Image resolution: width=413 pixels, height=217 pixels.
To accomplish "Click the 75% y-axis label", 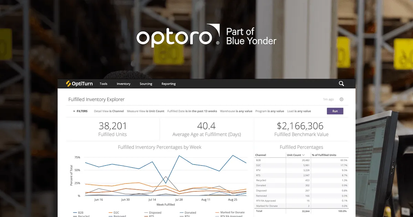I will point(77,157).
